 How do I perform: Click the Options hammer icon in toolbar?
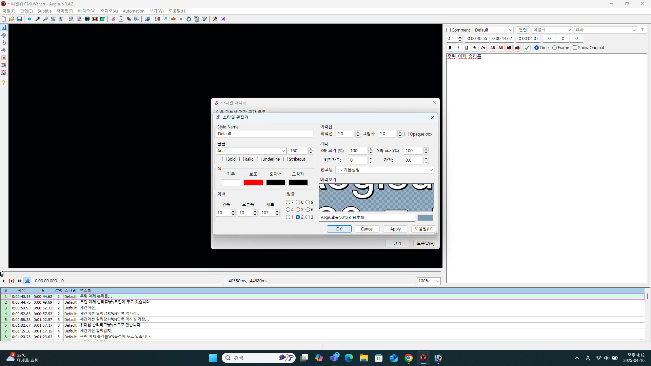pyautogui.click(x=215, y=19)
